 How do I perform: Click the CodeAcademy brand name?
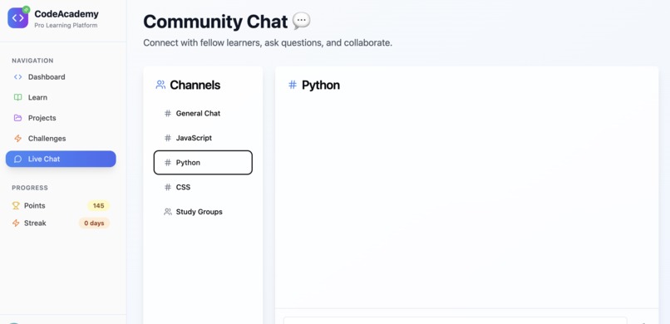[67, 14]
